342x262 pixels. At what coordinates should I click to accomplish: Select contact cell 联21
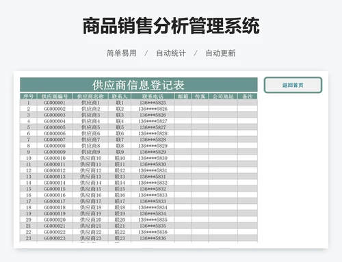click(x=120, y=226)
